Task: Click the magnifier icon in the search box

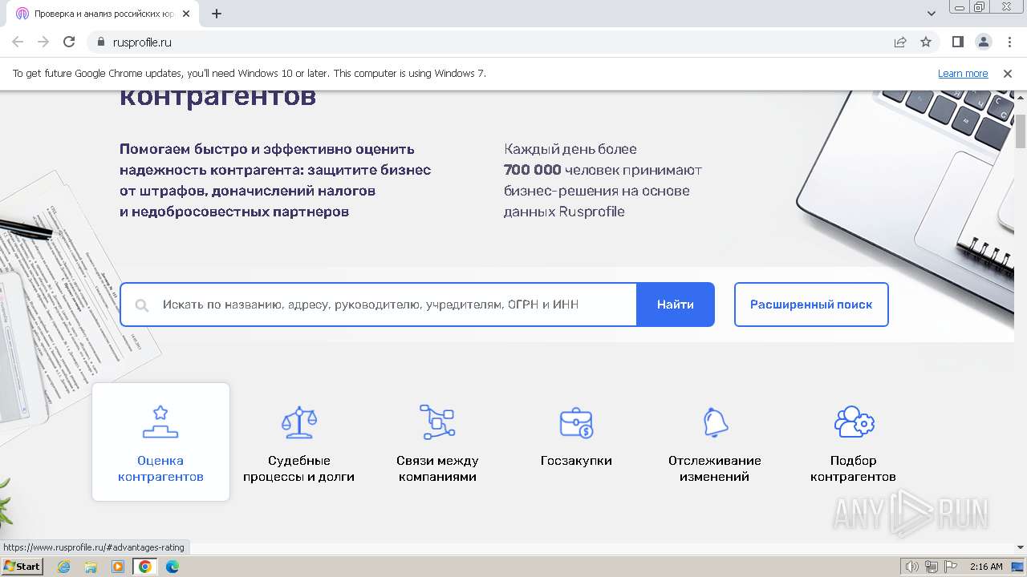Action: point(142,305)
